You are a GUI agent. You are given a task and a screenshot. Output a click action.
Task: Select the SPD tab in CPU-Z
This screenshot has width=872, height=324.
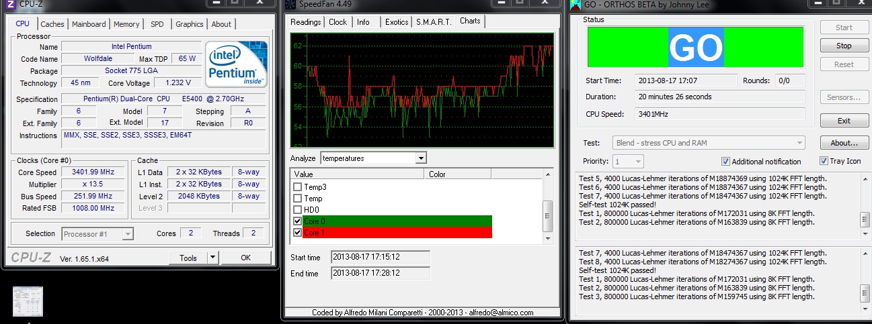157,24
